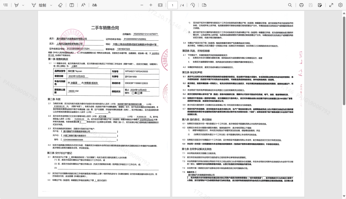Image resolution: width=346 pixels, height=199 pixels.
Task: Click the buyer name 上海永达融资租赁有限公司
Action: [x=69, y=44]
